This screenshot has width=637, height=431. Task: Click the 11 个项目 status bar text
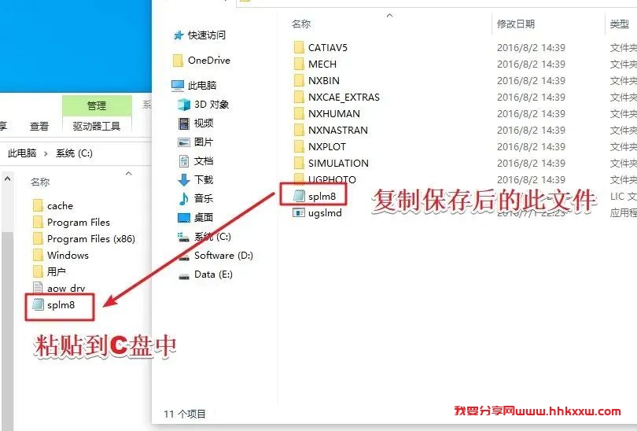(x=185, y=414)
